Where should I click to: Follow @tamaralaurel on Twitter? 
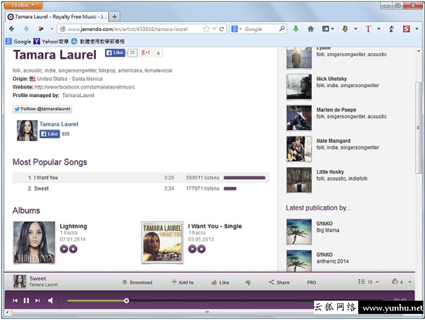tap(42, 109)
